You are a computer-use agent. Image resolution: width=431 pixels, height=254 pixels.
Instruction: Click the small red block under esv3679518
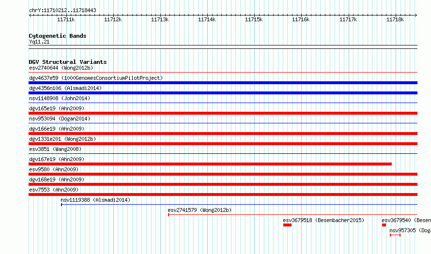(x=287, y=225)
